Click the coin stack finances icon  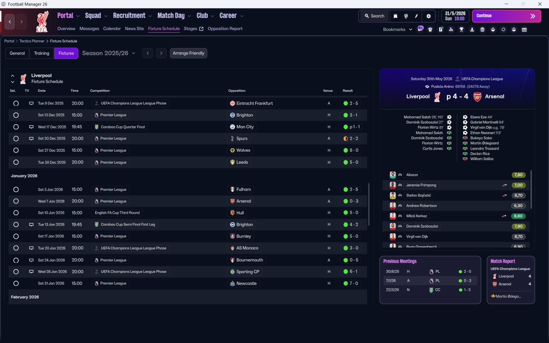pyautogui.click(x=483, y=30)
